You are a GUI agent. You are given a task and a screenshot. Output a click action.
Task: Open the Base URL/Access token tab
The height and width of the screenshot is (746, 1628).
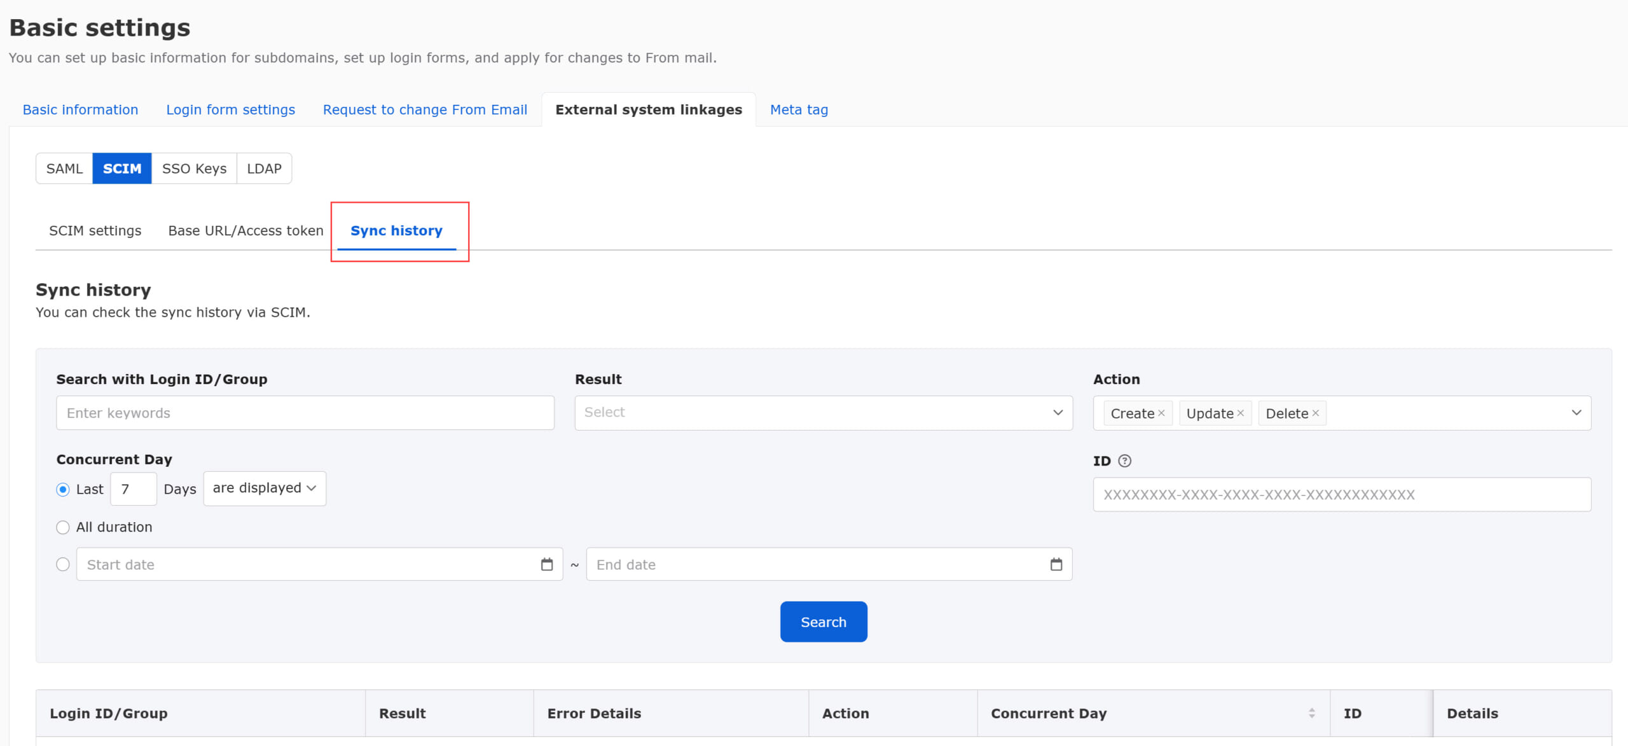tap(245, 231)
